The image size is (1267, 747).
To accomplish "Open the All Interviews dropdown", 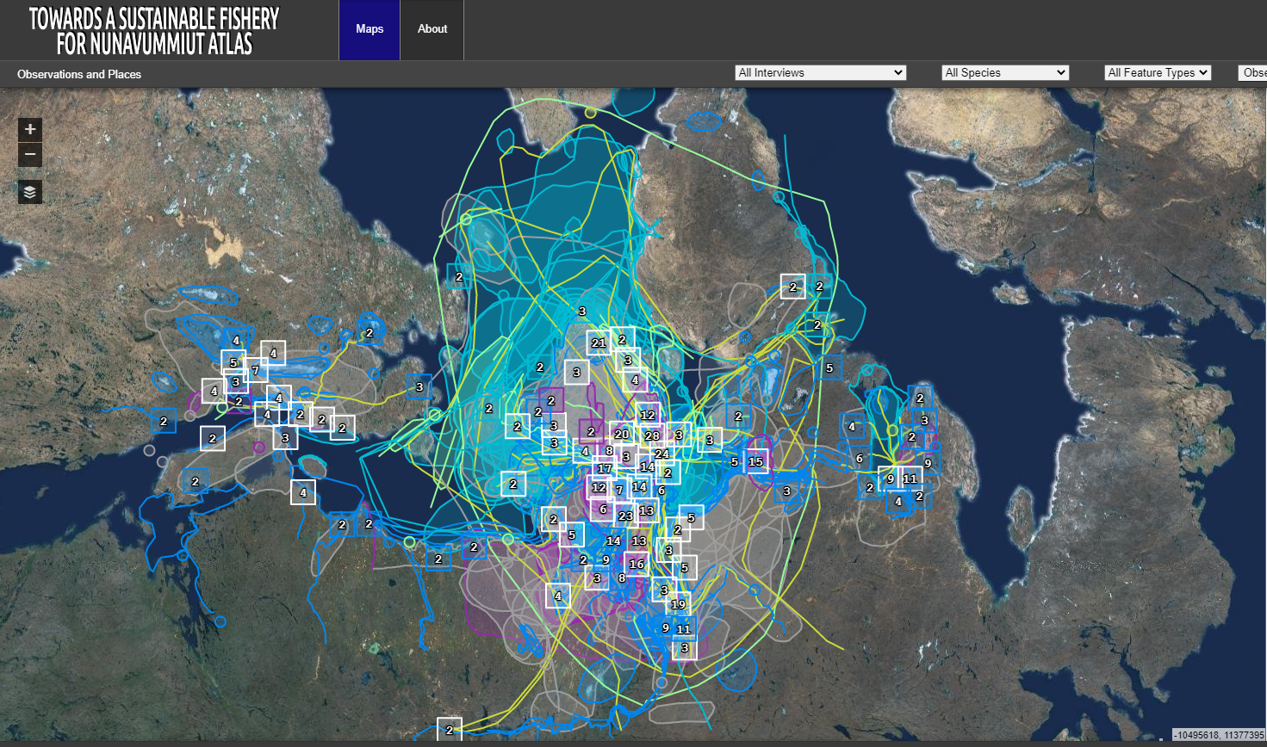I will point(820,73).
